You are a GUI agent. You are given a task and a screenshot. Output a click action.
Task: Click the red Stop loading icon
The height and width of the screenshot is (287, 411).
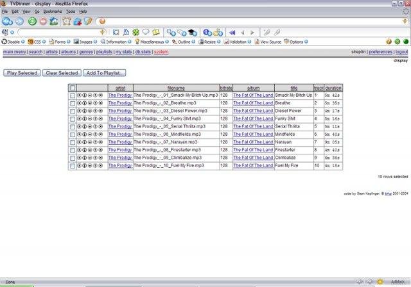tap(43, 21)
